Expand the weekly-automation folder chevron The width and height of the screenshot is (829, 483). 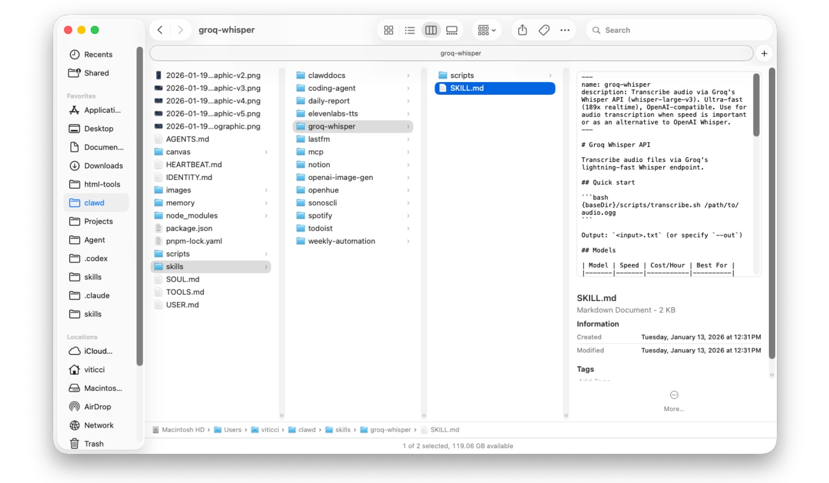(x=408, y=241)
